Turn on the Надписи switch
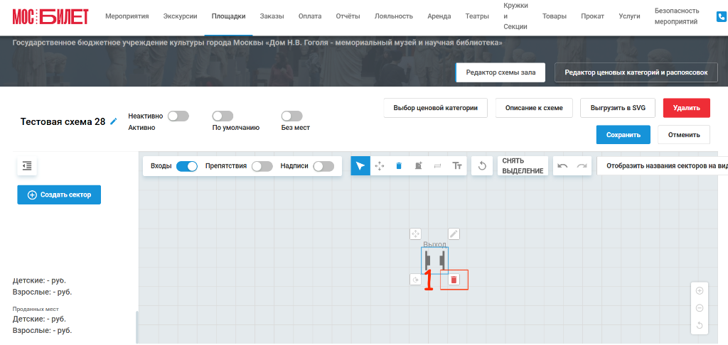728x345 pixels. pyautogui.click(x=323, y=166)
